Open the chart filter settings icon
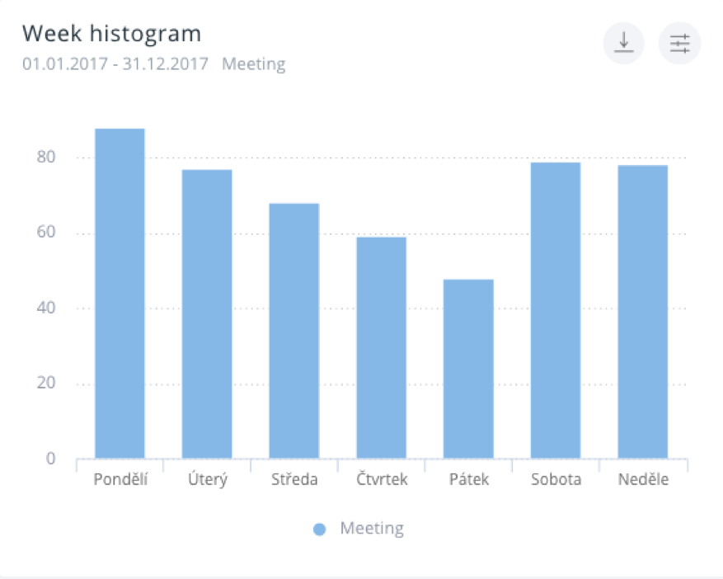The image size is (723, 579). click(x=679, y=43)
